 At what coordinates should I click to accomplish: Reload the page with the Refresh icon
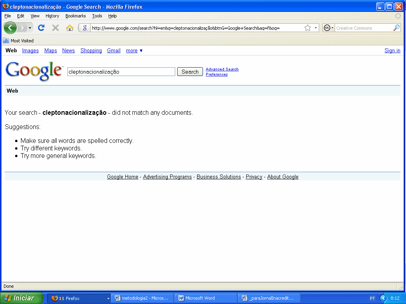pos(41,28)
